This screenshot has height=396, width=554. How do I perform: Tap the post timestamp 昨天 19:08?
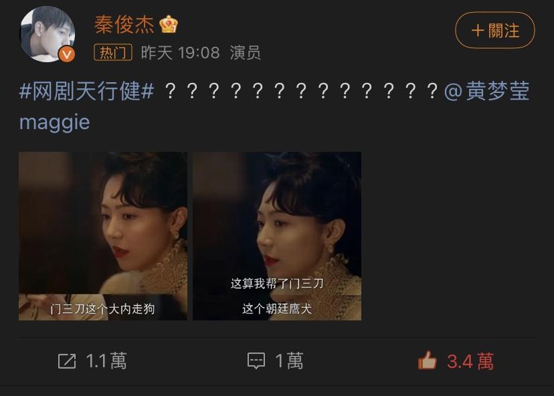(180, 53)
